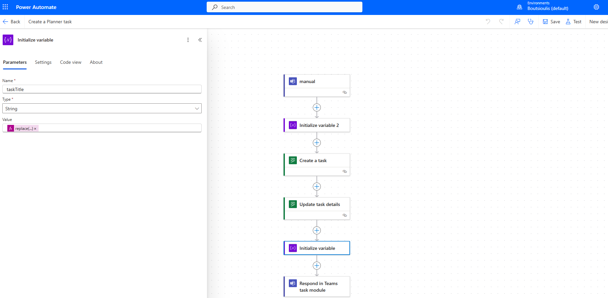Switch to the Parameters tab
608x298 pixels.
click(15, 62)
